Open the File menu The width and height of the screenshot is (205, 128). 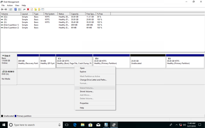point(3,5)
